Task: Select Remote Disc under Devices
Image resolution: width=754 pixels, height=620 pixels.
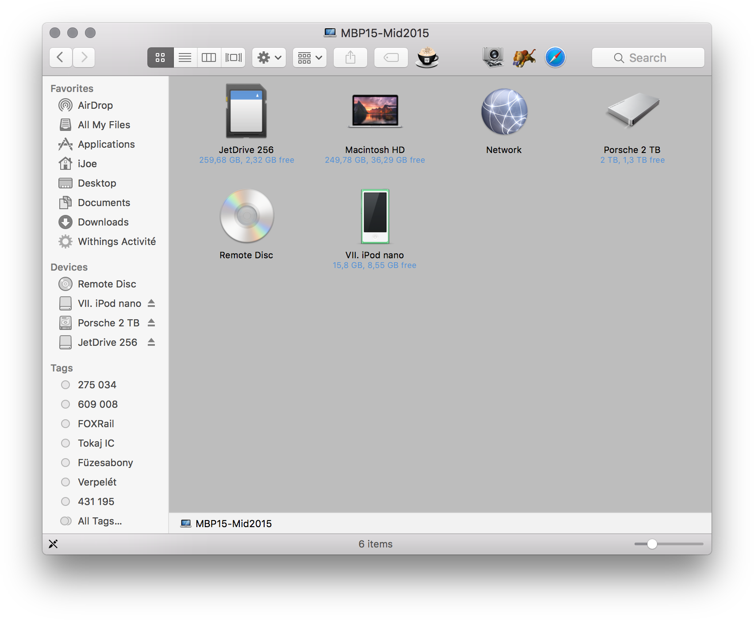Action: 105,284
